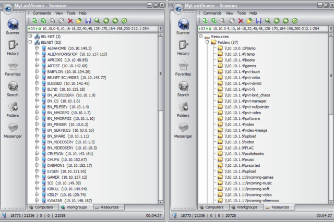Viewport: 334px width, 222px height.
Task: Switch to the Computers tab in left window
Action: (x=43, y=207)
